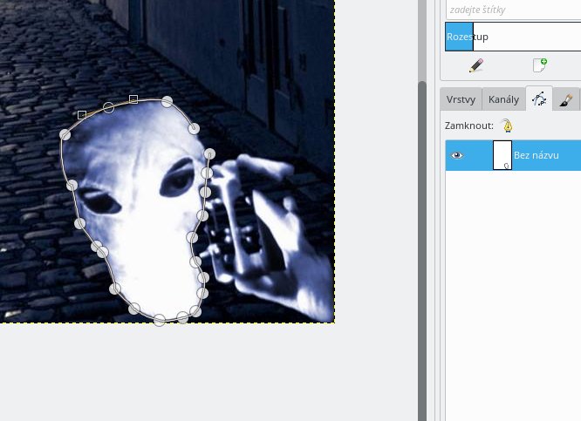Open the paintbrush history tab
The height and width of the screenshot is (421, 581).
(566, 99)
